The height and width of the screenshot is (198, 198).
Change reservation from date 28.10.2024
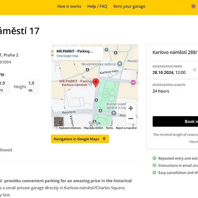pos(169,73)
